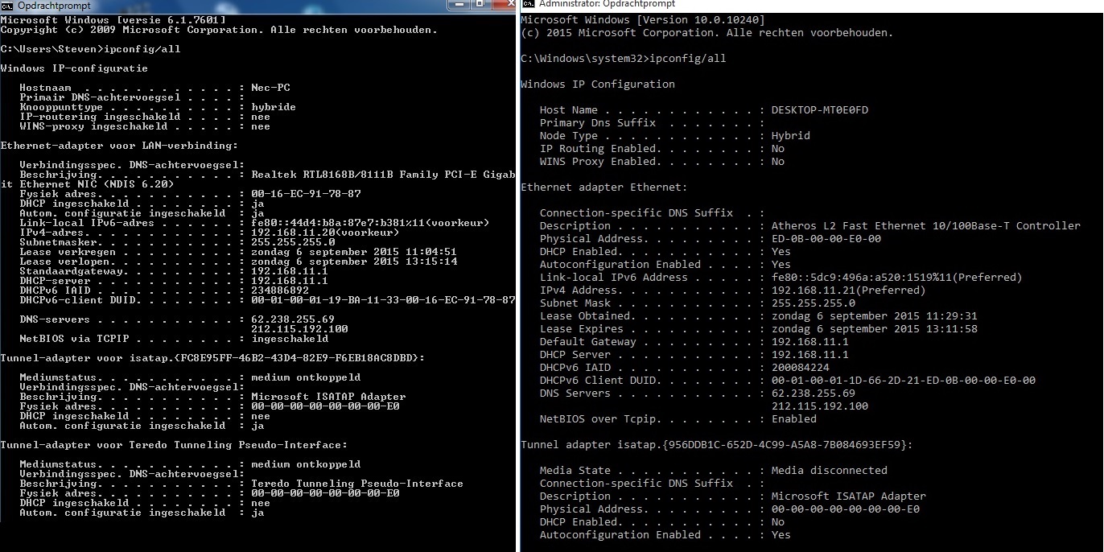Click the 'Media disconnected' state text
This screenshot has width=1104, height=552.
click(829, 471)
